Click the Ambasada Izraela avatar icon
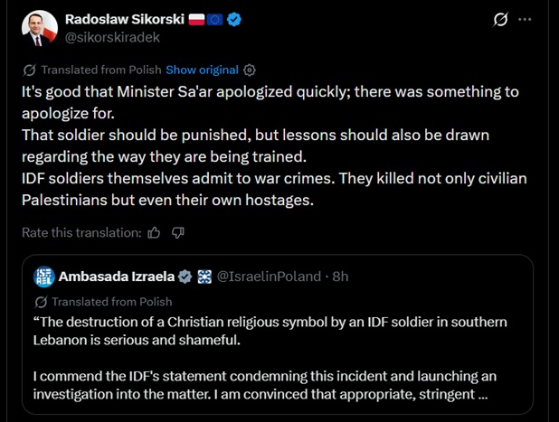The height and width of the screenshot is (422, 559). tap(45, 277)
